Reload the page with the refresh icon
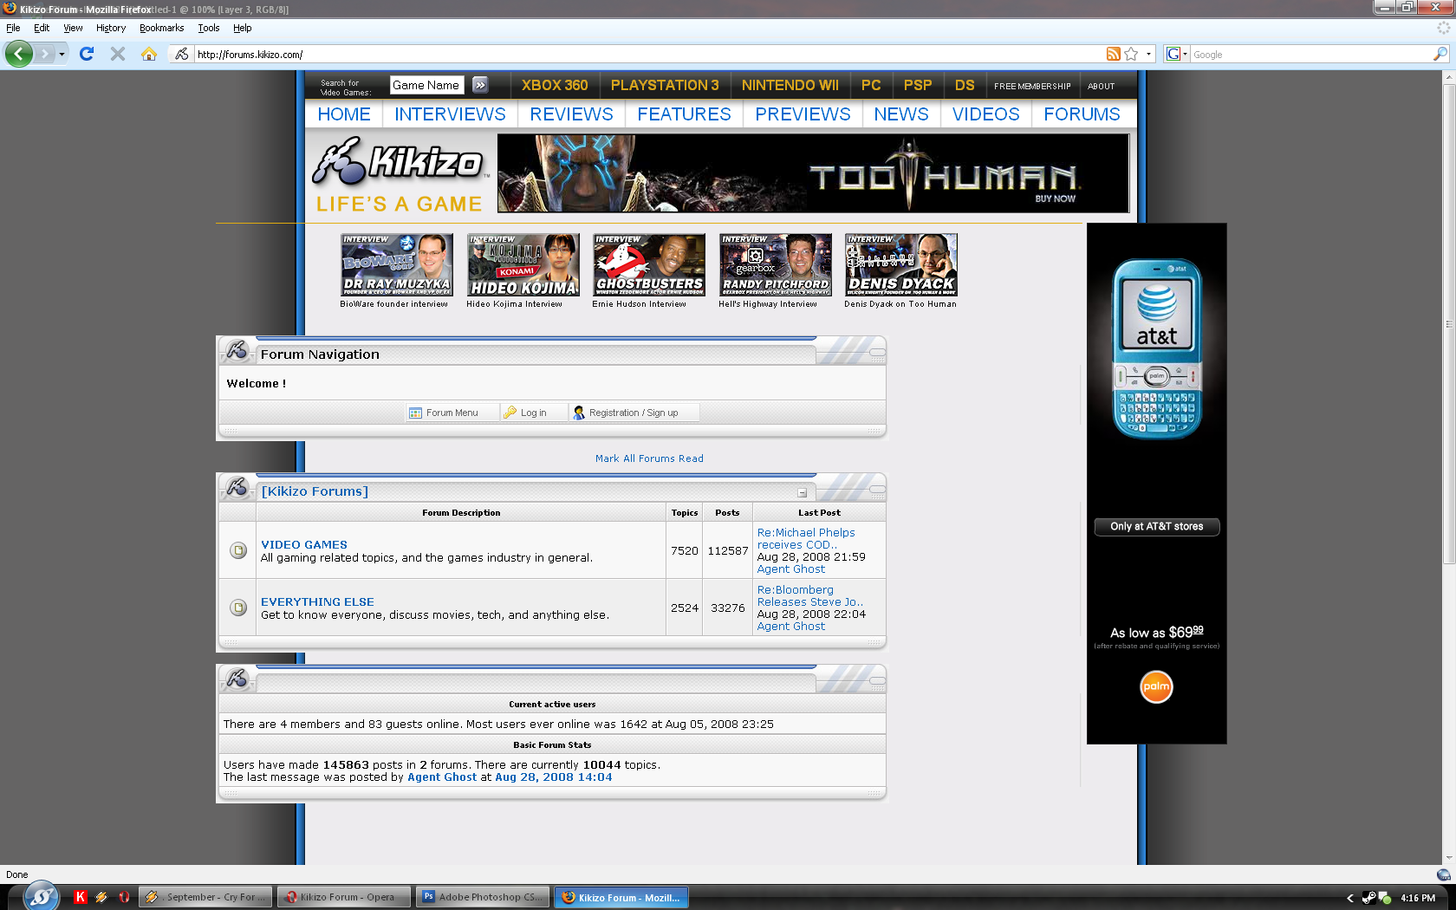The width and height of the screenshot is (1456, 910). (x=87, y=54)
